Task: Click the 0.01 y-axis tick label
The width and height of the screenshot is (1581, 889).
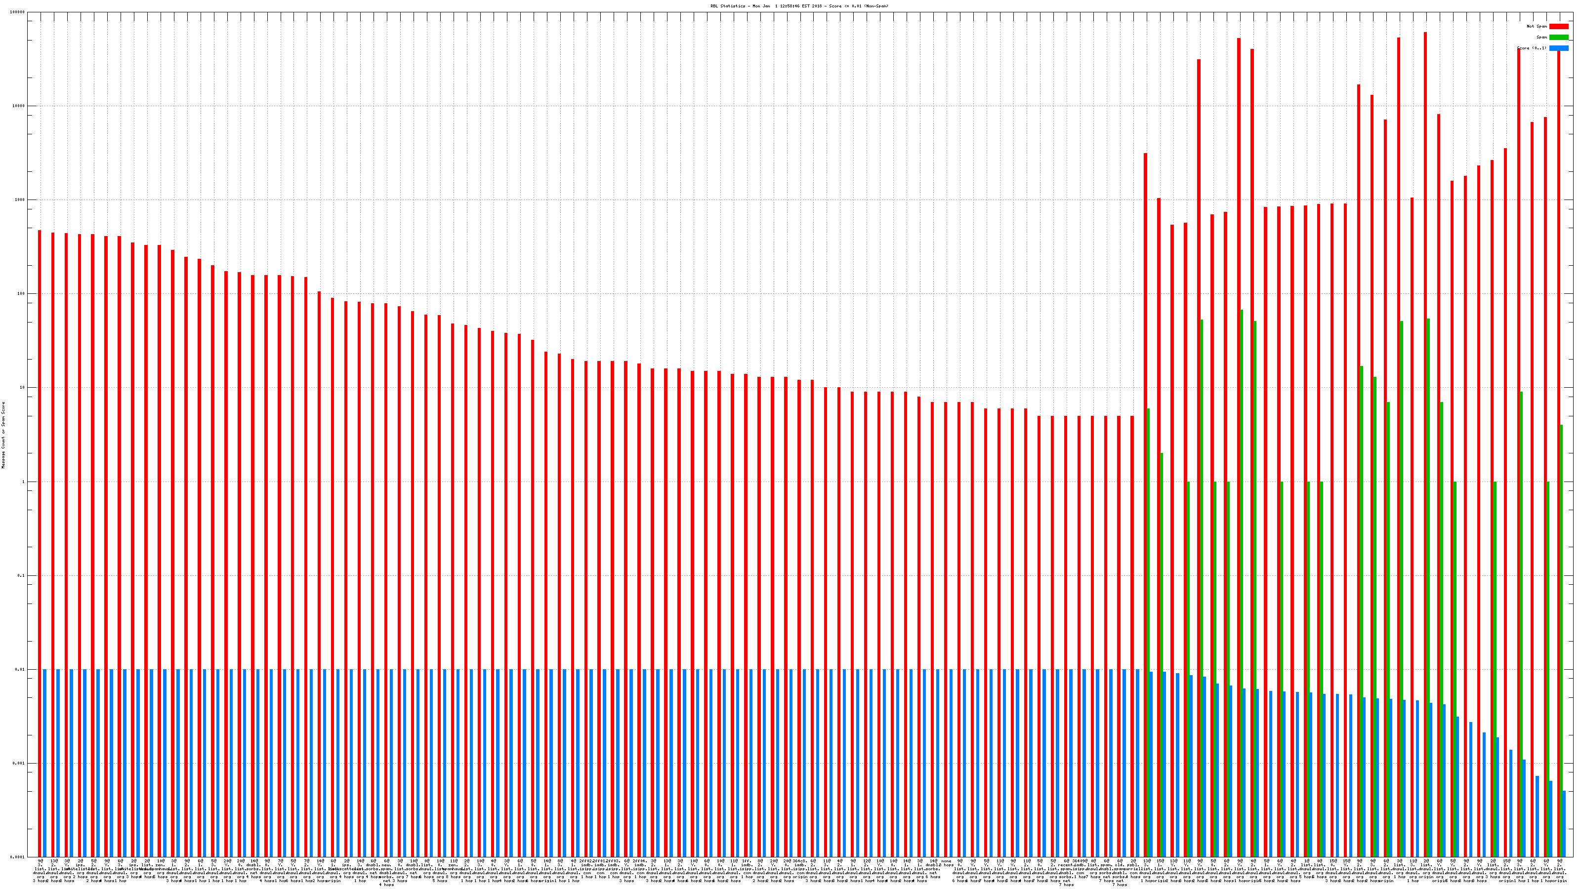Action: pyautogui.click(x=21, y=669)
